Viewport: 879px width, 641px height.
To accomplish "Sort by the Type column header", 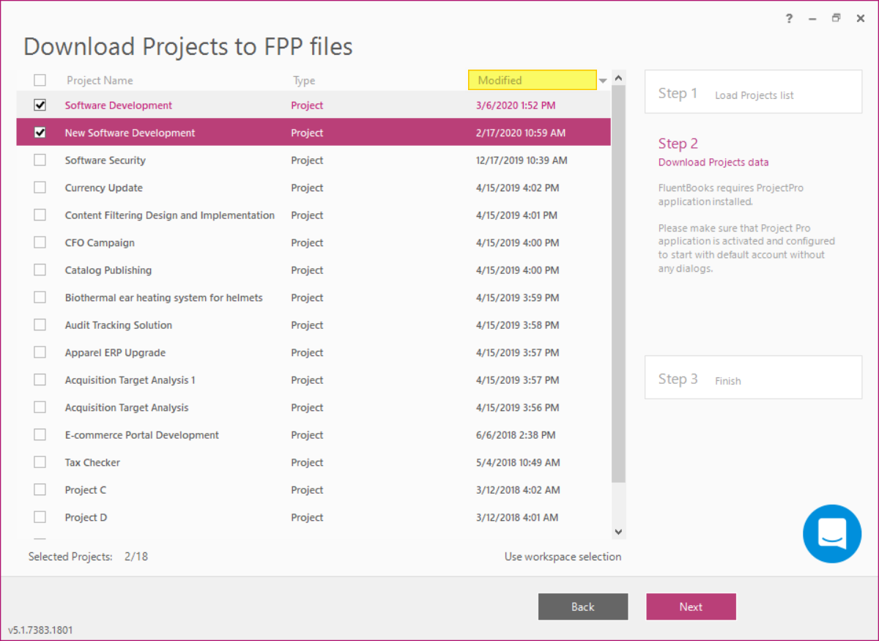I will coord(304,81).
